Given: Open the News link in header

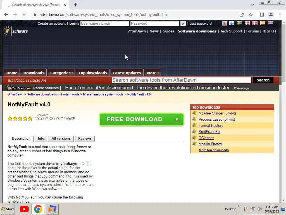Looking at the screenshot, I should tap(154, 31).
